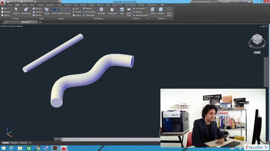This screenshot has height=151, width=270.
Task: Click Generate Section button
Action: [140, 15]
